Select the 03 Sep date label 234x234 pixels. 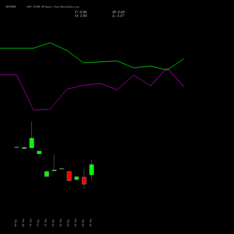coord(15,223)
